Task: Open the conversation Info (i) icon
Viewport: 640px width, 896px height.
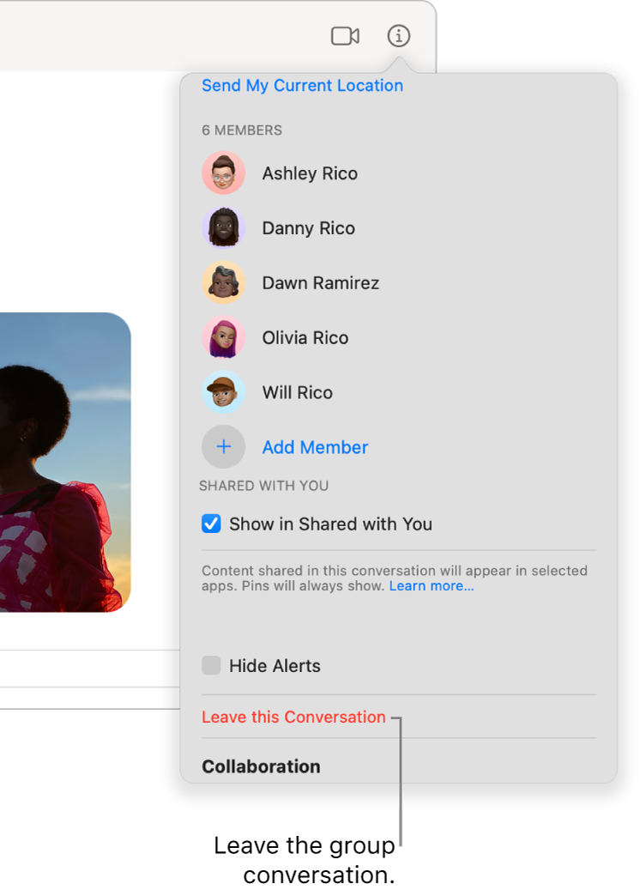Action: 398,36
